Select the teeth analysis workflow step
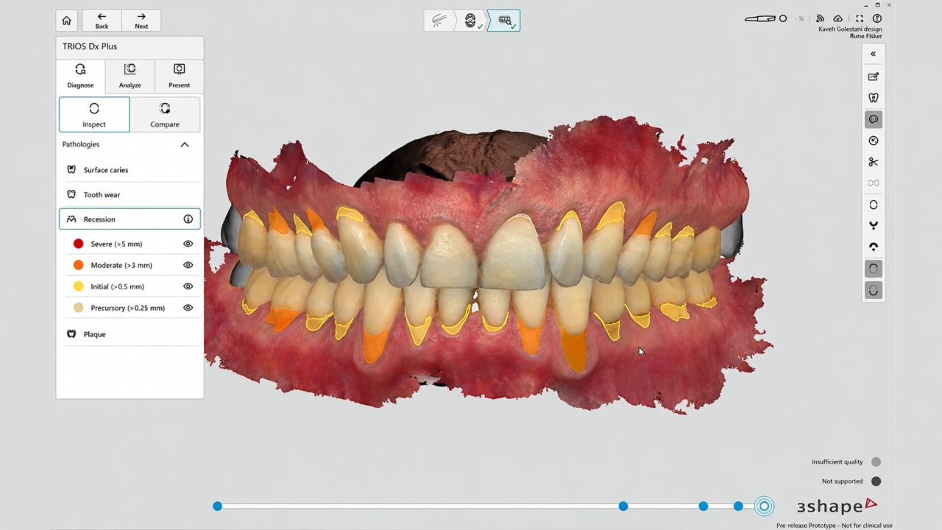Image resolution: width=942 pixels, height=530 pixels. (x=506, y=21)
